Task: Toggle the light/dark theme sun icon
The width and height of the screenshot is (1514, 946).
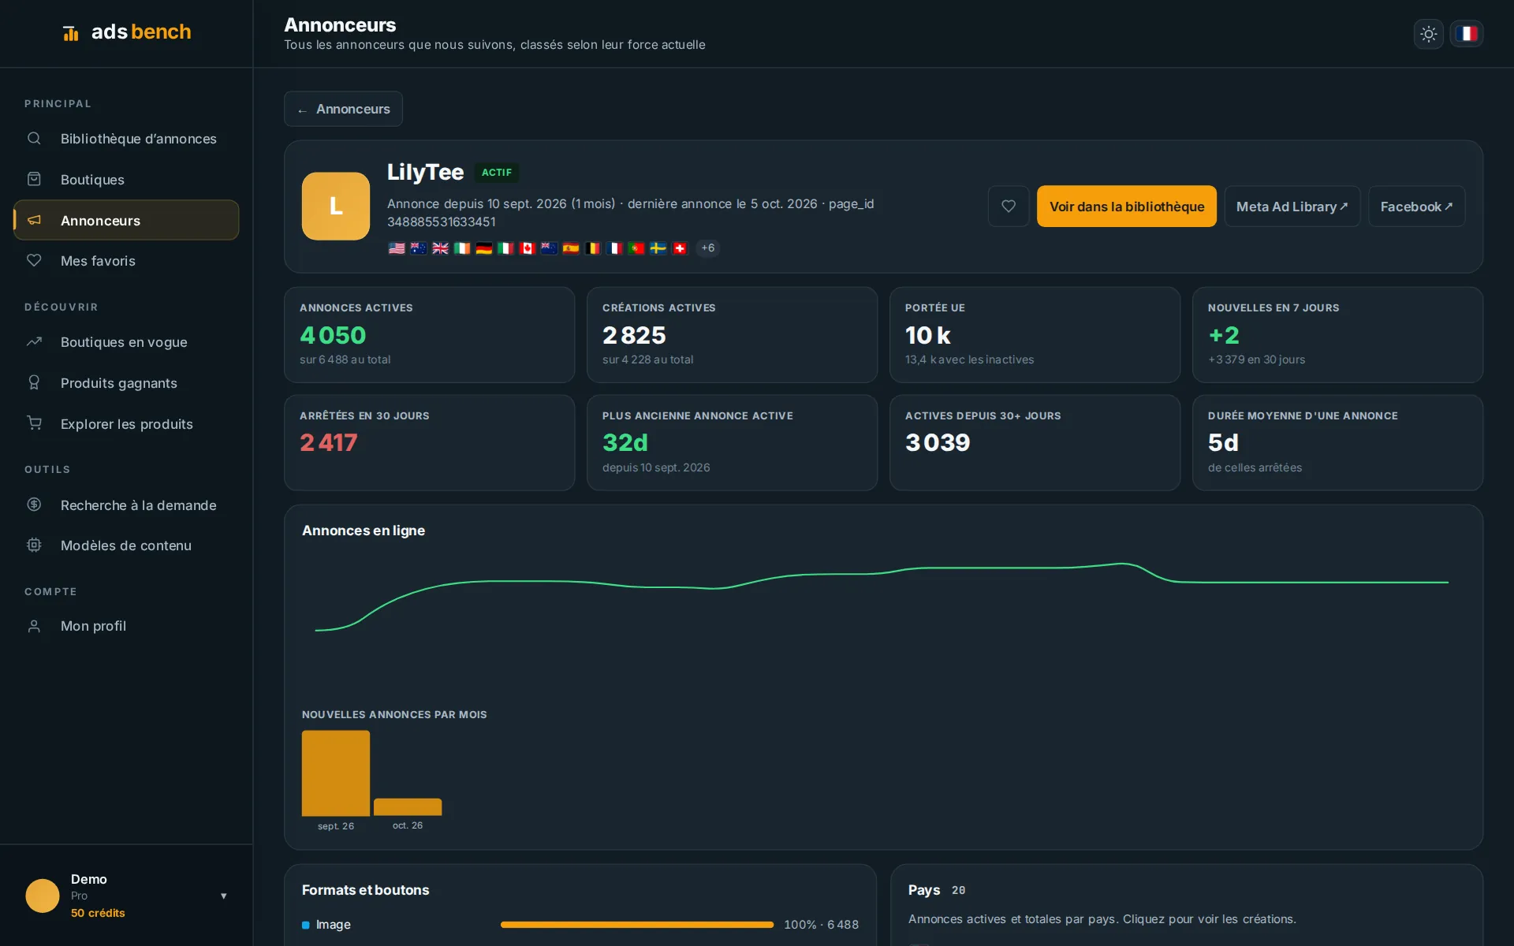Action: [1428, 34]
